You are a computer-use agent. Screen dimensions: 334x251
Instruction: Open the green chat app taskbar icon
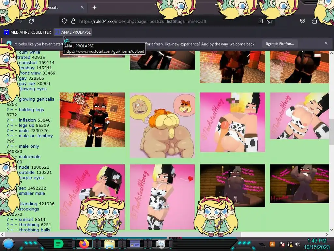pos(59,243)
